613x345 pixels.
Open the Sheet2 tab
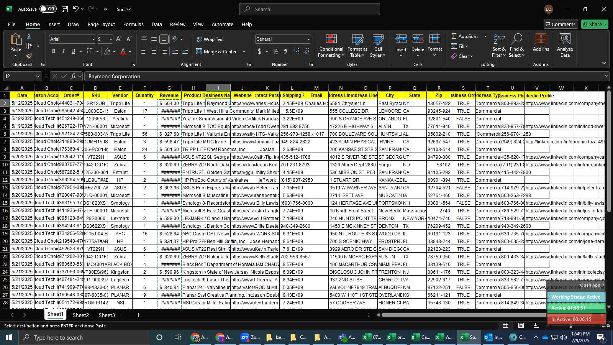[81, 315]
